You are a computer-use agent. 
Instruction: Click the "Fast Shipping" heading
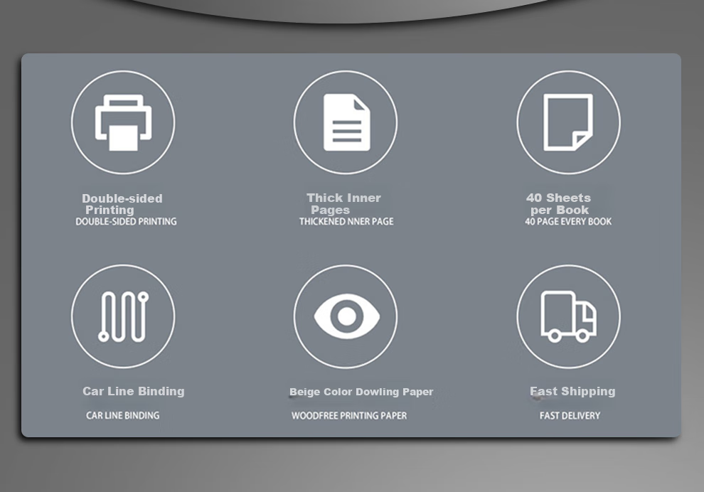tap(572, 392)
